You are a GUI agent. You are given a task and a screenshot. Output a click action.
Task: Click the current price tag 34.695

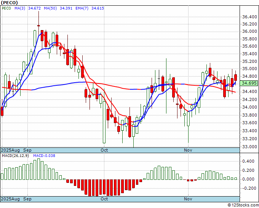[249, 83]
